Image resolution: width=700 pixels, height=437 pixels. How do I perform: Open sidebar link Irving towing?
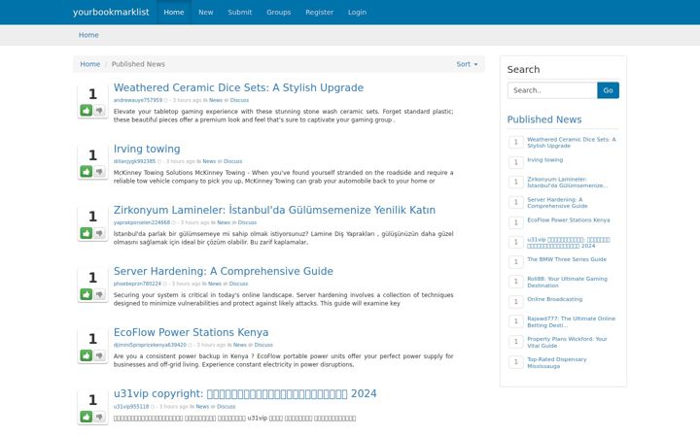(544, 159)
